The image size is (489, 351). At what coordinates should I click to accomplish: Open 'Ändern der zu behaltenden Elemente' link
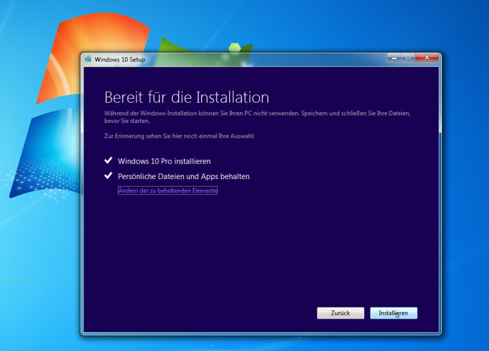[x=168, y=191]
